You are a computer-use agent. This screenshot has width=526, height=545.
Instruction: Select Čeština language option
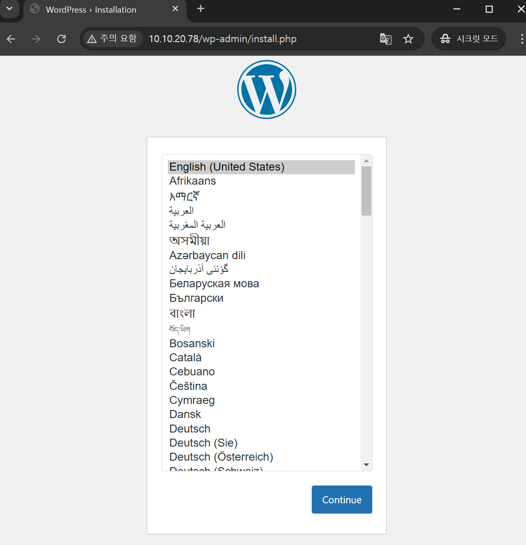(x=261, y=386)
